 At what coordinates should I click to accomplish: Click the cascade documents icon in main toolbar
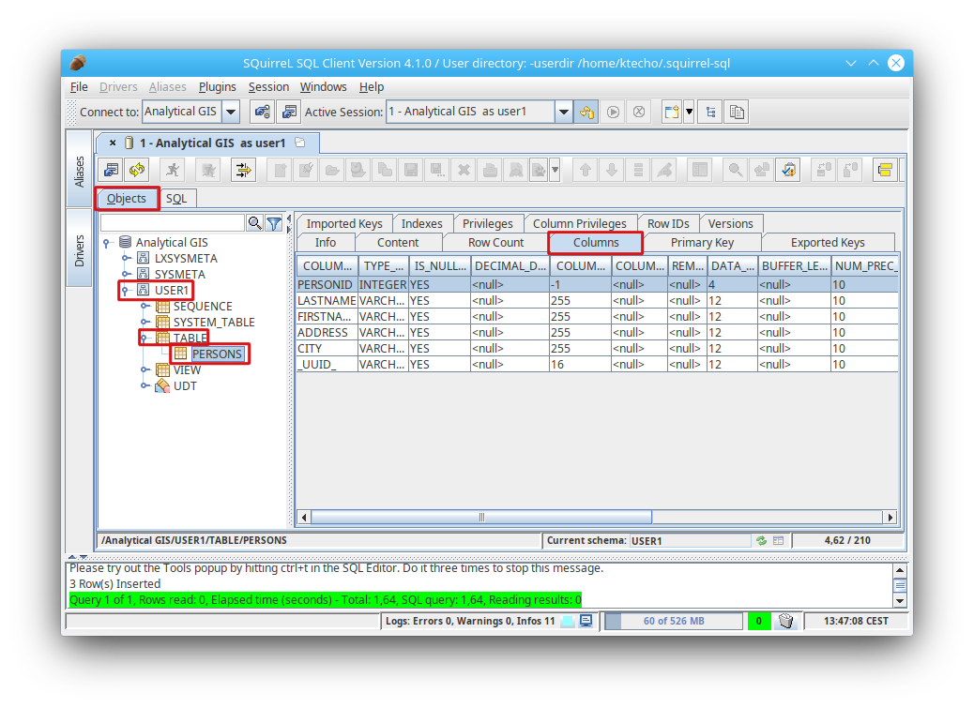(x=737, y=113)
